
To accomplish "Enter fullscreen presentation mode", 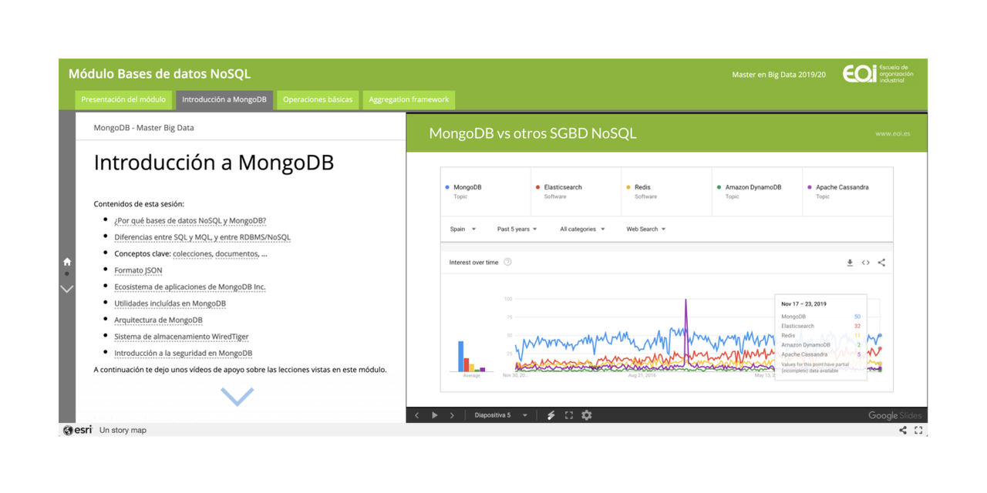I will (x=568, y=414).
